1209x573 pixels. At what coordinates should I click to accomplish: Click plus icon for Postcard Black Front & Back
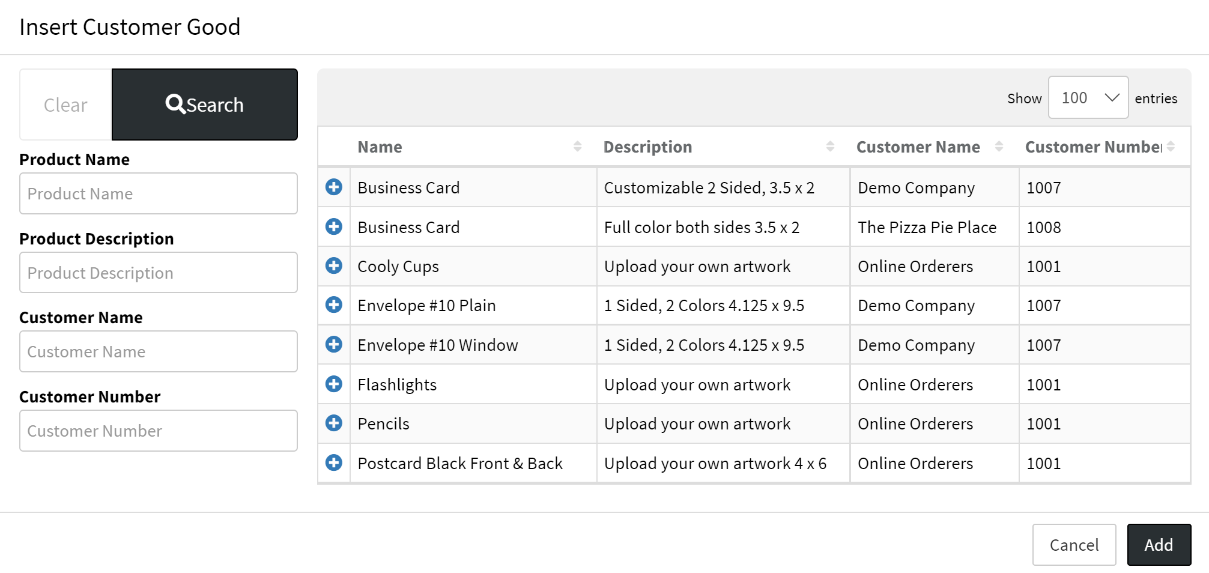click(x=334, y=462)
